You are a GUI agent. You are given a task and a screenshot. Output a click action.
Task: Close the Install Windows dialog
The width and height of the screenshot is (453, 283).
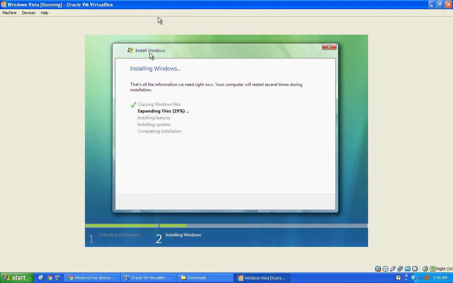pos(329,47)
